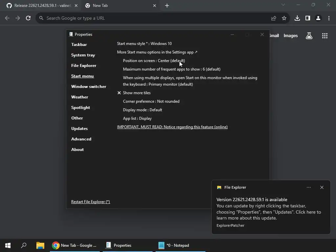Open the Spotlight section

point(80,108)
